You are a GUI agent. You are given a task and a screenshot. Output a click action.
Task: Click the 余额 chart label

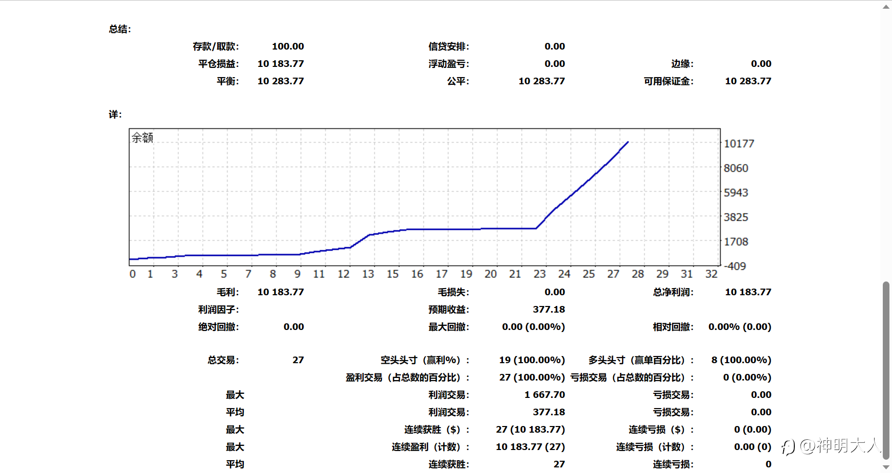(x=143, y=137)
